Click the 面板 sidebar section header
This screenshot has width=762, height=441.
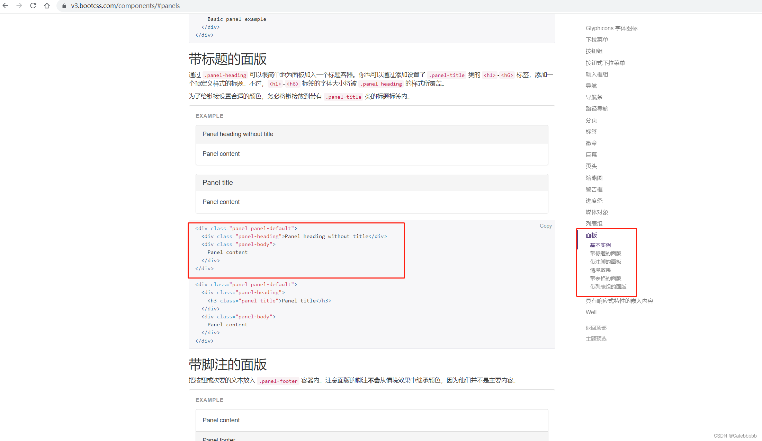592,235
